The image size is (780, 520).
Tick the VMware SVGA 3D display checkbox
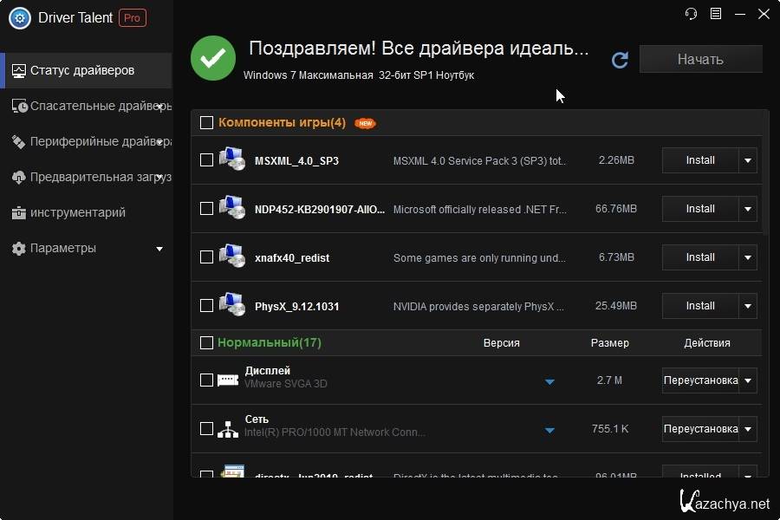(206, 380)
